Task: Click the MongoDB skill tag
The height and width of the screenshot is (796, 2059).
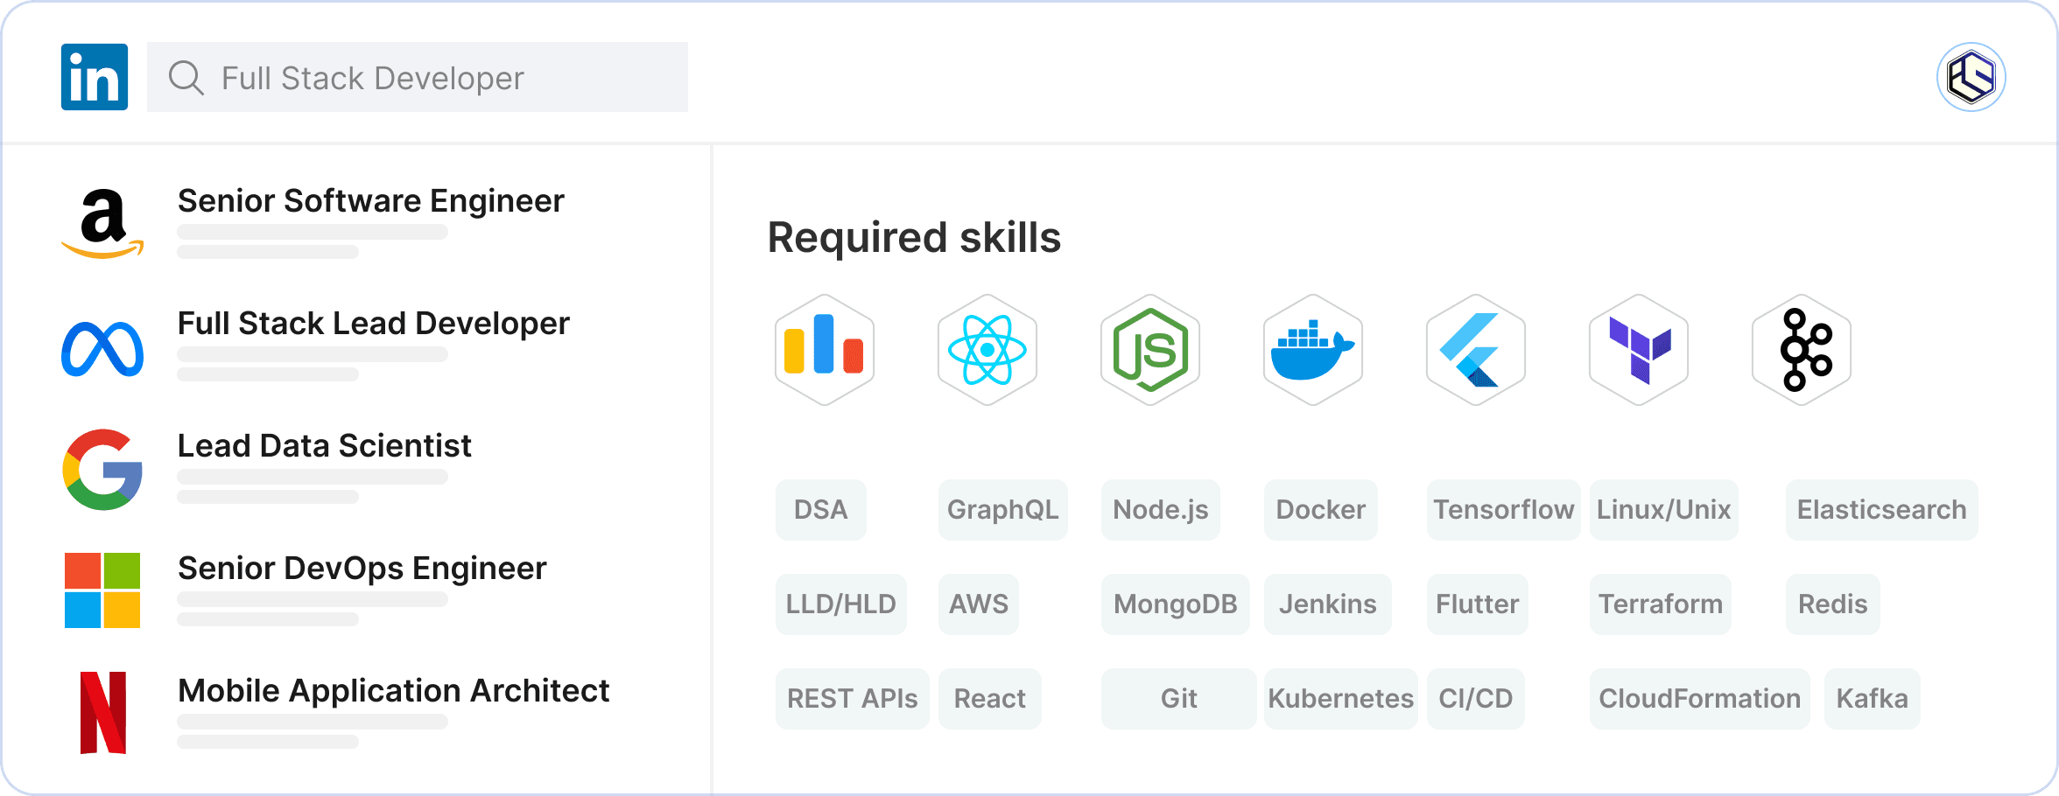Action: tap(1176, 604)
